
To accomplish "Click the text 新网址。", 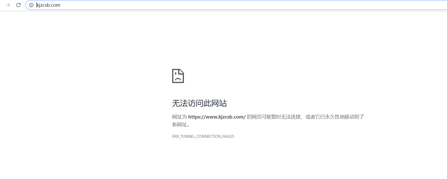I will pos(181,125).
